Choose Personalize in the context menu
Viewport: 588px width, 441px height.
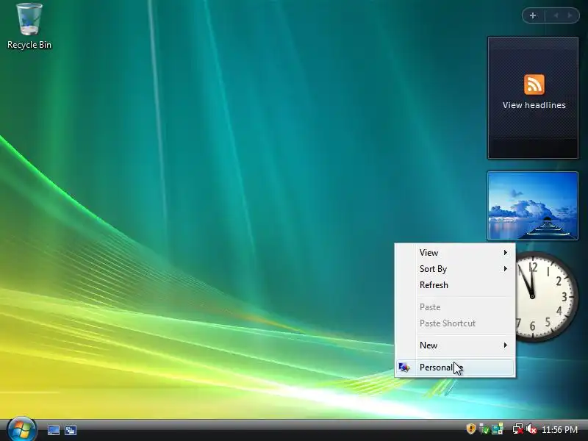pos(455,367)
